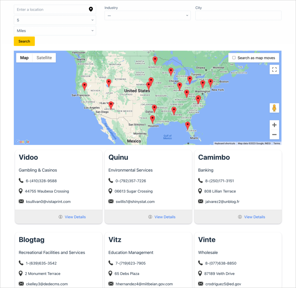Click the envelope icon on Camimbo card
This screenshot has height=288, width=296.
tap(201, 201)
